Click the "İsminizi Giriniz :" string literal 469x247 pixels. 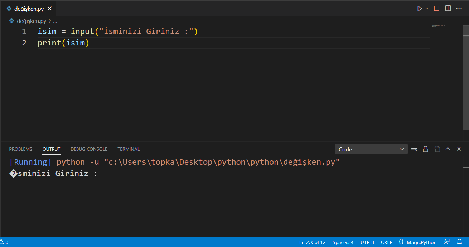click(x=146, y=32)
